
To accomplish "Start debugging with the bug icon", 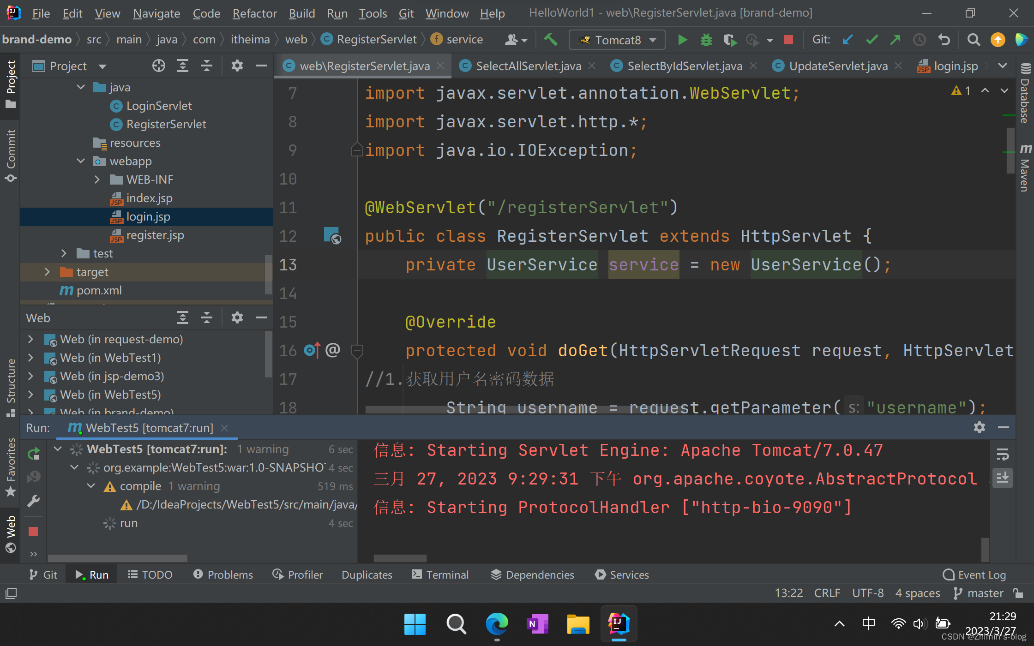I will [706, 40].
